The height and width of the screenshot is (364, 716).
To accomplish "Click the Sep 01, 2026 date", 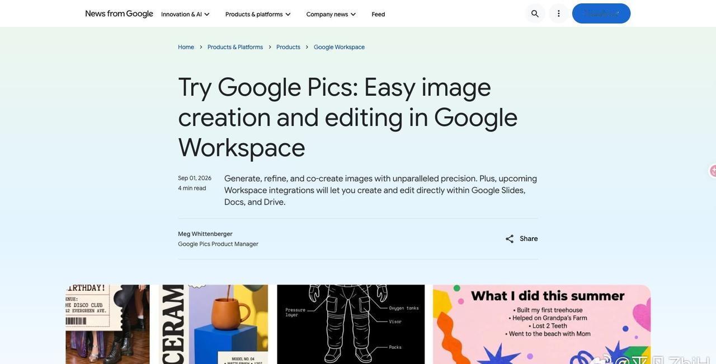I will [195, 178].
